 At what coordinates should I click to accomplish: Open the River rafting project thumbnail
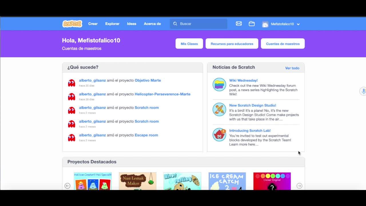pyautogui.click(x=182, y=181)
